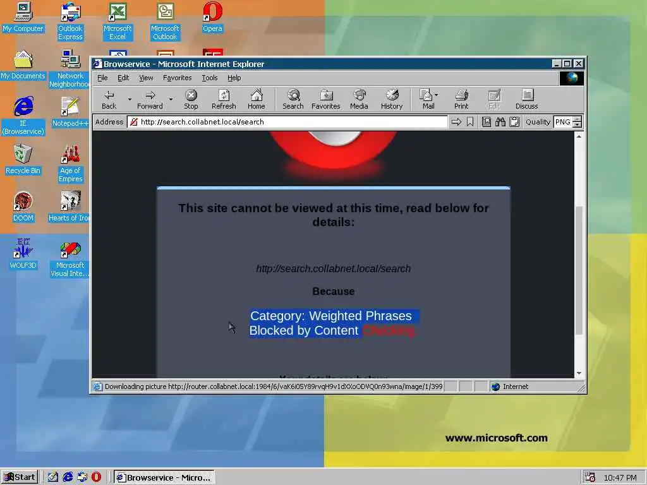Screen dimensions: 647x485
Task: Show the History panel
Action: 392,99
